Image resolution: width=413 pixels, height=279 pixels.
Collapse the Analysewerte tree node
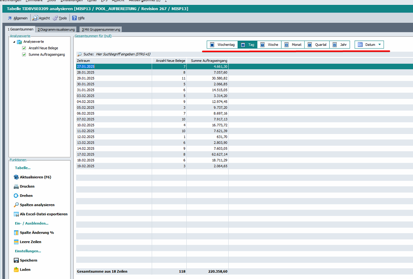tap(14, 42)
